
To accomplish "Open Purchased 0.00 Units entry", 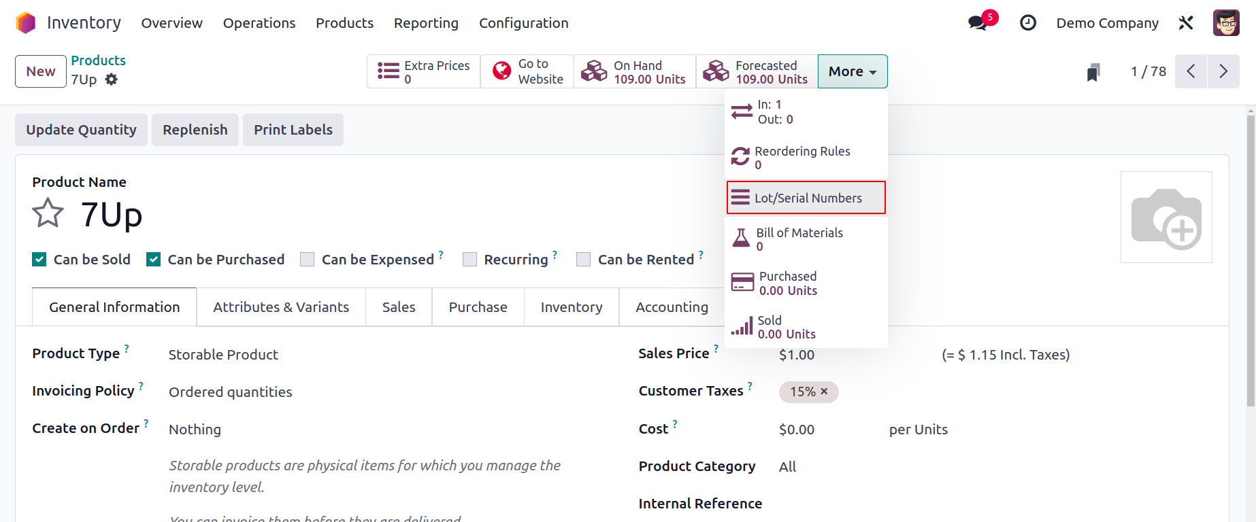I will pos(807,283).
